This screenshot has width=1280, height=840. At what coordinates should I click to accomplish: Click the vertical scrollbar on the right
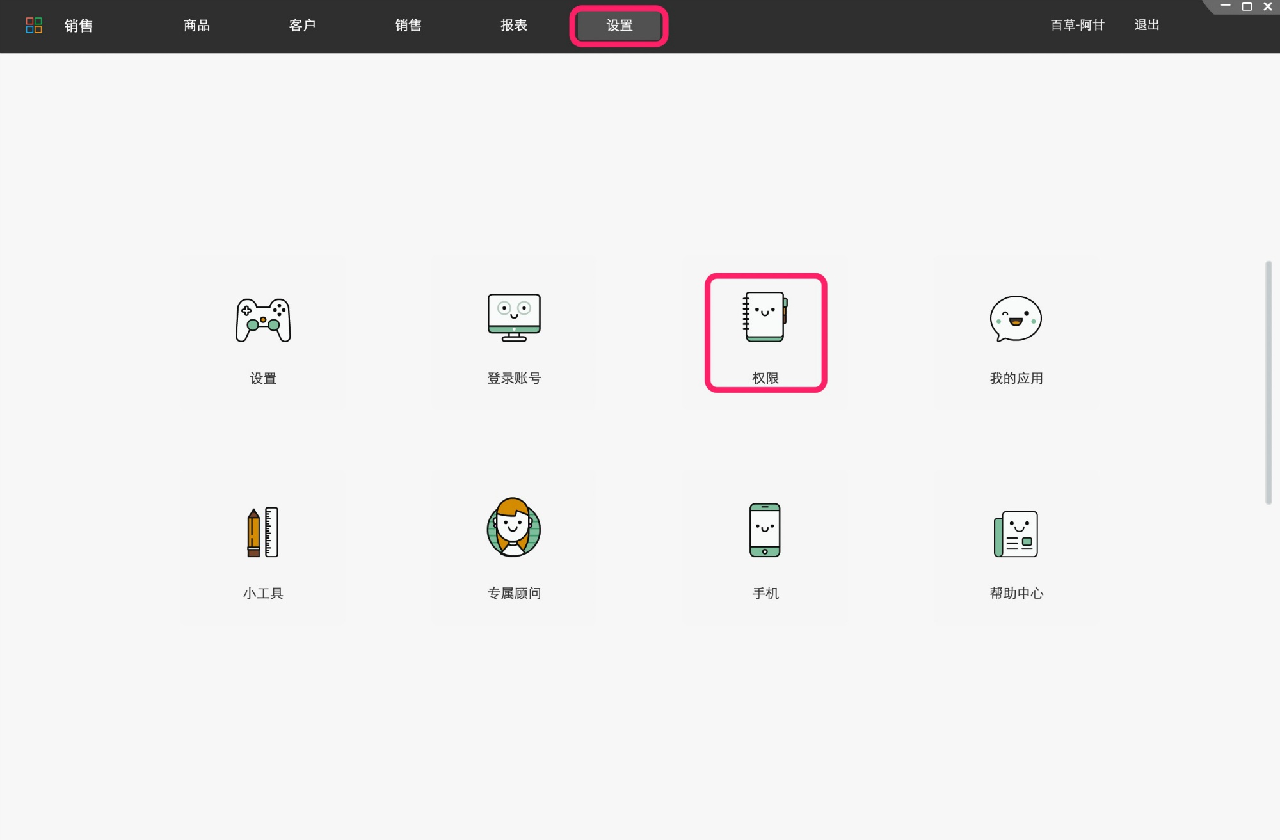coord(1268,383)
